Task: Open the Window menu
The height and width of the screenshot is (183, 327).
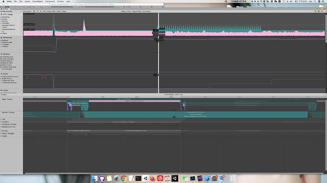Action: tap(61, 1)
